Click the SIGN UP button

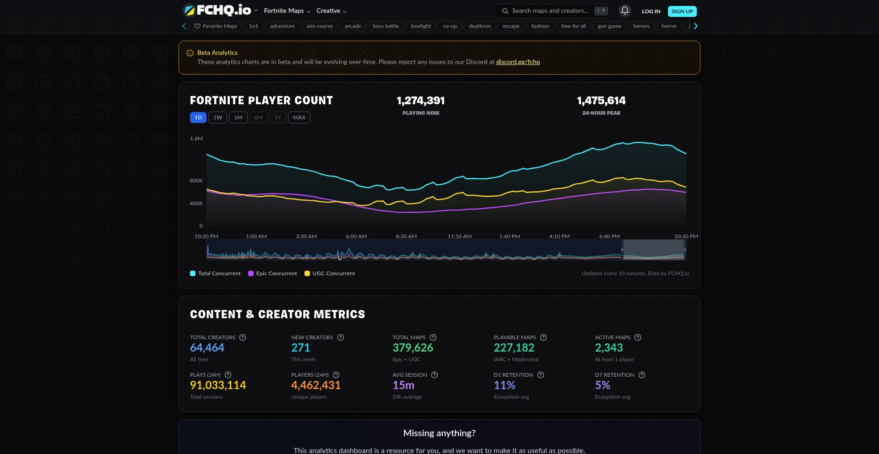pyautogui.click(x=682, y=11)
